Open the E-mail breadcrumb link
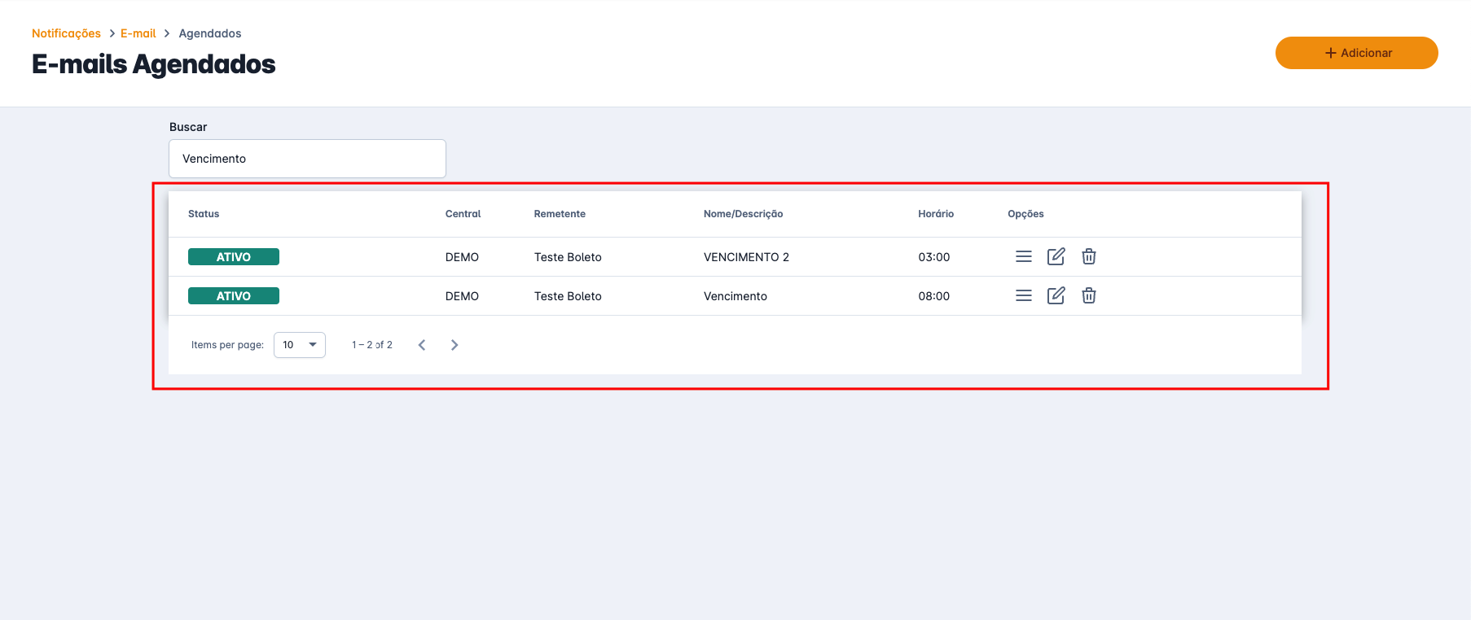 point(138,33)
